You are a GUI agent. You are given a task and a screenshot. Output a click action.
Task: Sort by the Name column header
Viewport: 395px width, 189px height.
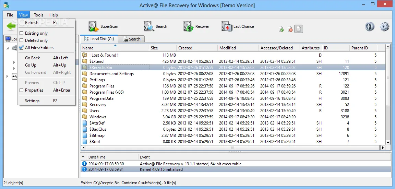click(115, 48)
